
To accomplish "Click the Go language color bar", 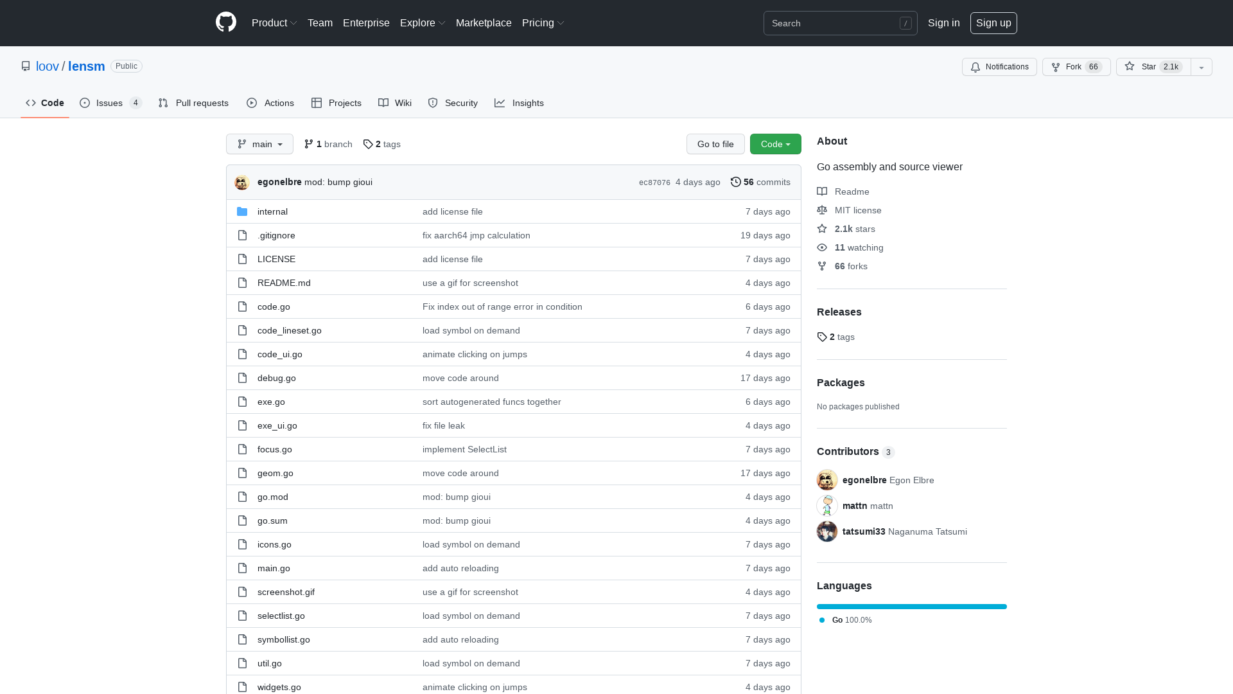I will point(911,606).
